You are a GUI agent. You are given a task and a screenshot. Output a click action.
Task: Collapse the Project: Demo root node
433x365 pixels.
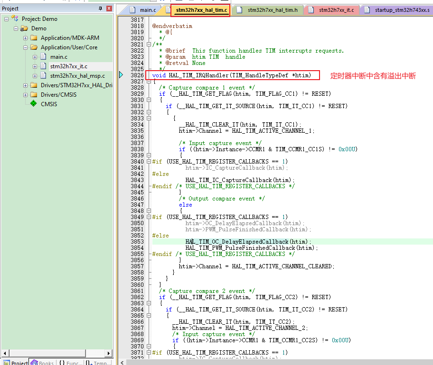point(6,19)
